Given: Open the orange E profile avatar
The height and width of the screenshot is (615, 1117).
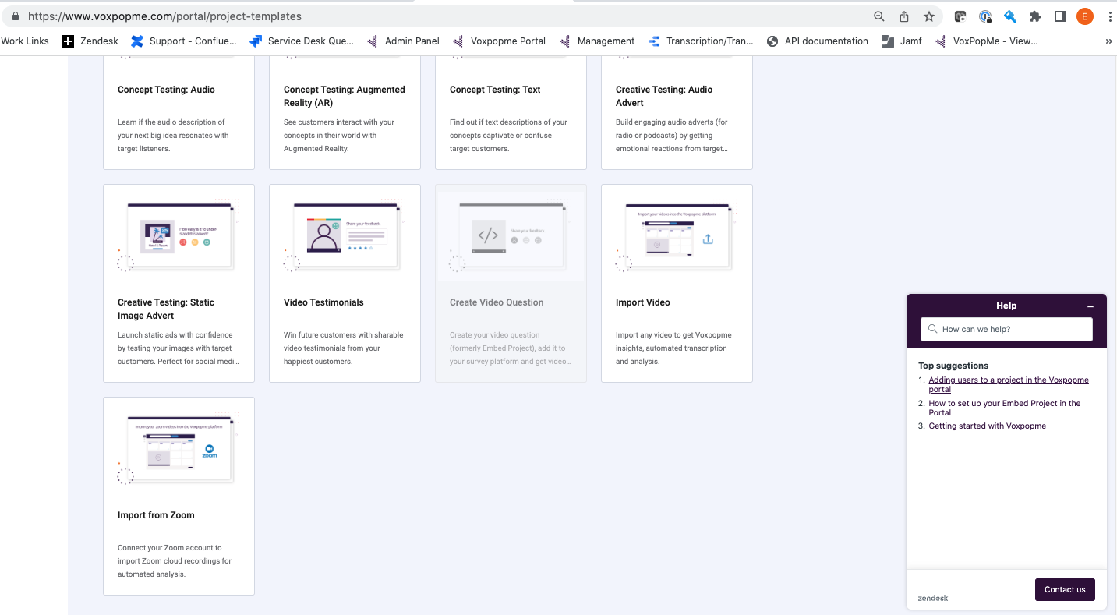Looking at the screenshot, I should (x=1085, y=16).
